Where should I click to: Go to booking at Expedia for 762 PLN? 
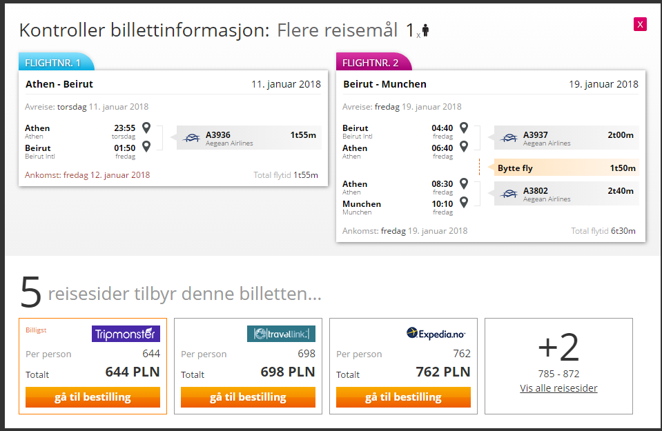point(403,397)
